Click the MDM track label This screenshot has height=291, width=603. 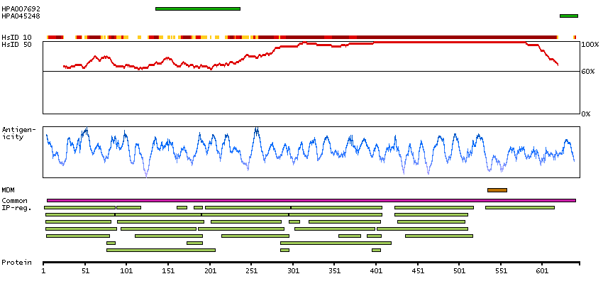(x=8, y=190)
